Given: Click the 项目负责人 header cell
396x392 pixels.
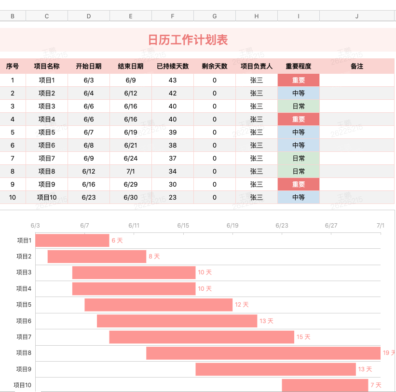Looking at the screenshot, I should [x=256, y=66].
